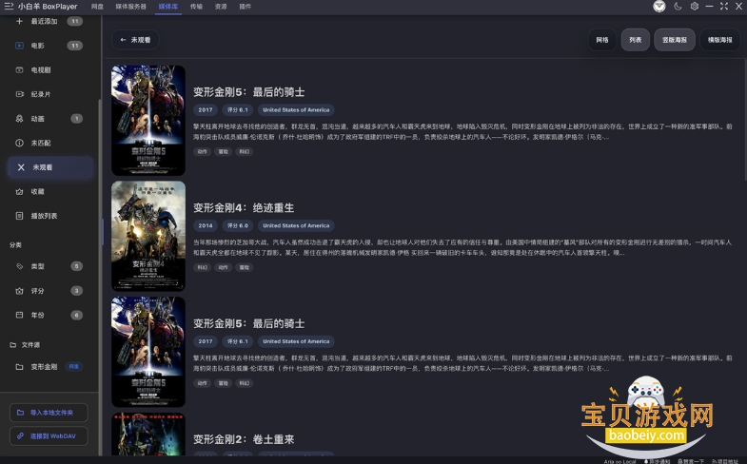747x464 pixels.
Task: Click the 类型 tag icon
Action: tap(19, 266)
